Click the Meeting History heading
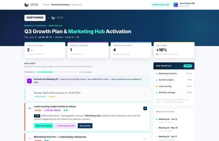This screenshot has width=219, height=141. pyautogui.click(x=165, y=112)
